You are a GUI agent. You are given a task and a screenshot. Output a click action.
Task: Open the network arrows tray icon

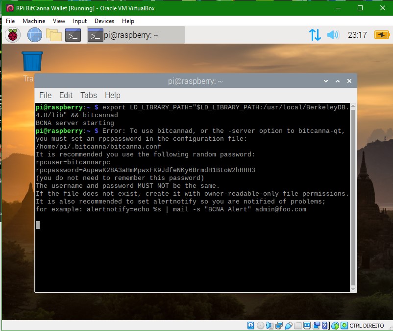coord(315,35)
